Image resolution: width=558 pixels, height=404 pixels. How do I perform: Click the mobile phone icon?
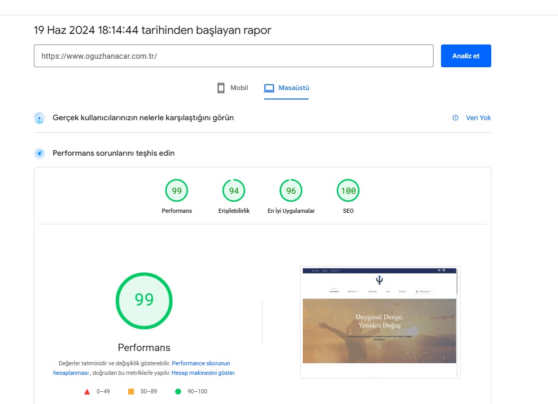(x=221, y=88)
